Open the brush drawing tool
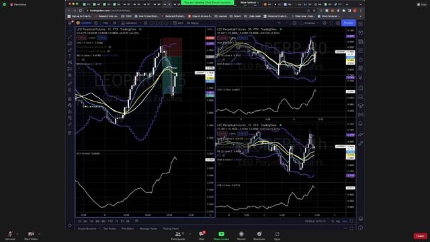The height and width of the screenshot is (242, 430). [x=70, y=50]
